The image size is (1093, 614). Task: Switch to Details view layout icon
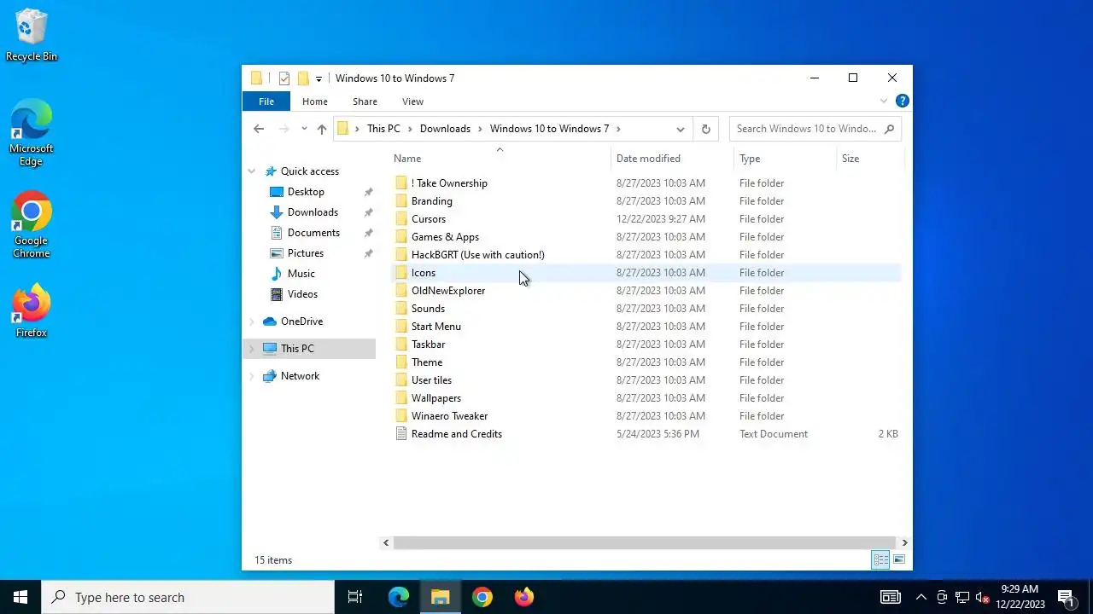[x=880, y=560]
